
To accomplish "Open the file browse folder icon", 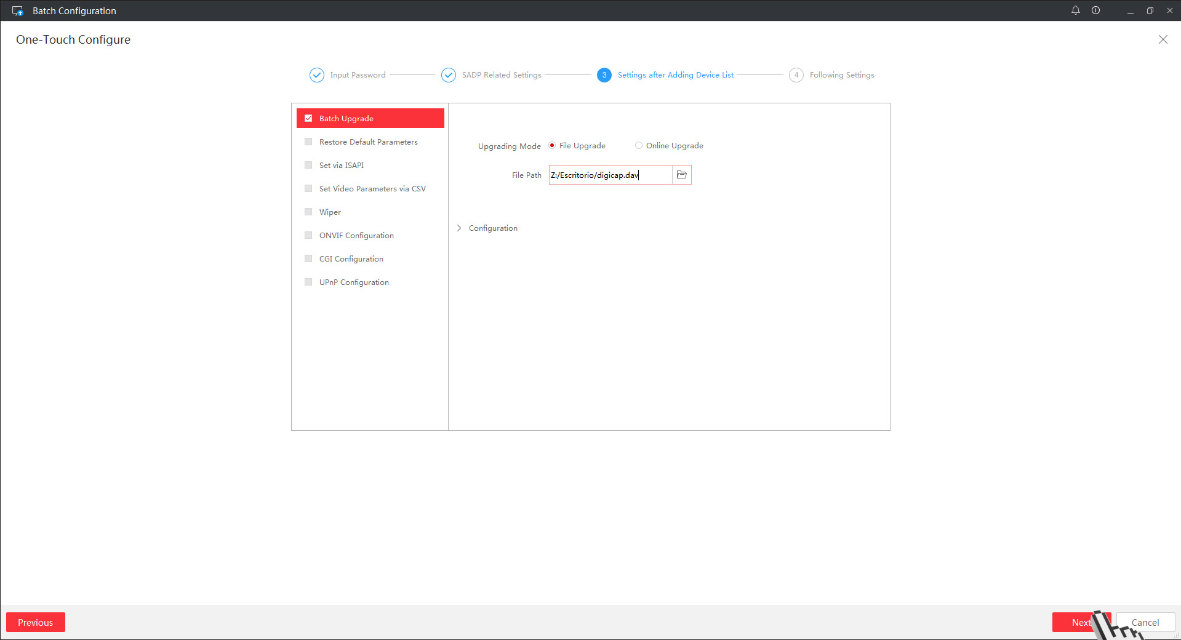I will (x=681, y=175).
